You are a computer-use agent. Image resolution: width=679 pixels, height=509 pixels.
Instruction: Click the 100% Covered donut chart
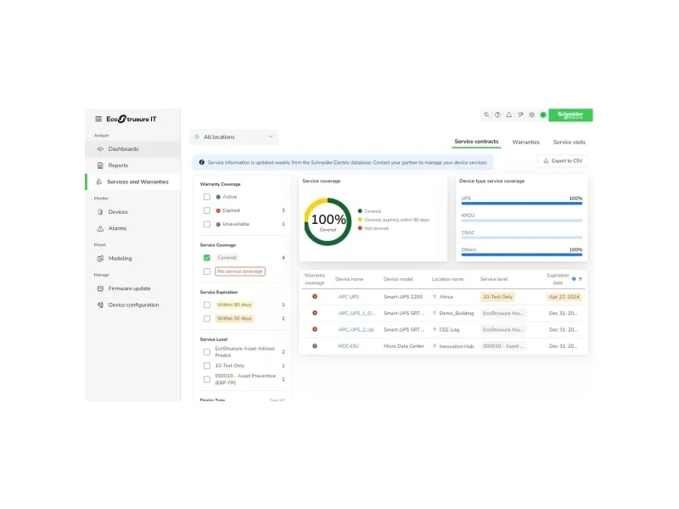tap(328, 221)
